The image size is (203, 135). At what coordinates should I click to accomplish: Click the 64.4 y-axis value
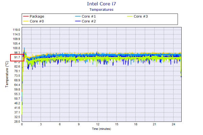pyautogui.click(x=17, y=85)
